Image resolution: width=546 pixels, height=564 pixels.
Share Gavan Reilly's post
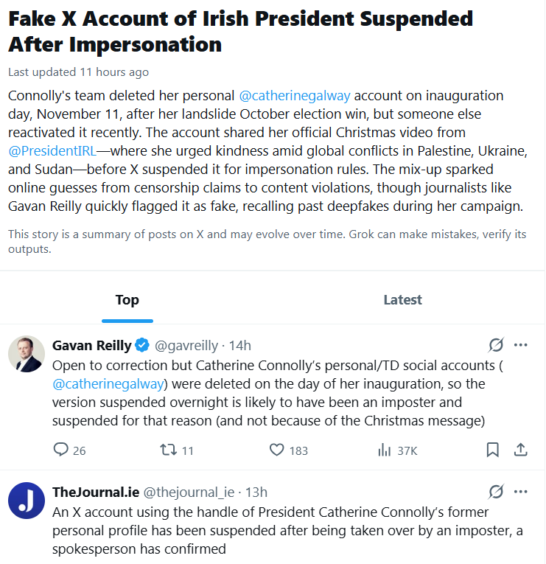pos(520,450)
